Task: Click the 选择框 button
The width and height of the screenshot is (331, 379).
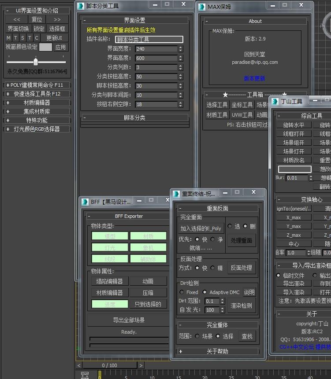Action: pyautogui.click(x=57, y=29)
